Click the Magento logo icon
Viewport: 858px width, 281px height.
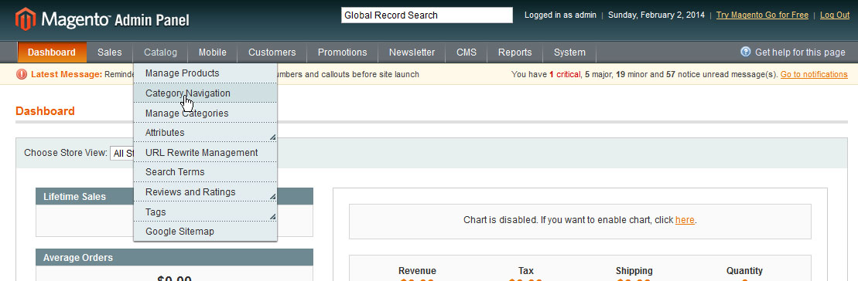coord(26,19)
